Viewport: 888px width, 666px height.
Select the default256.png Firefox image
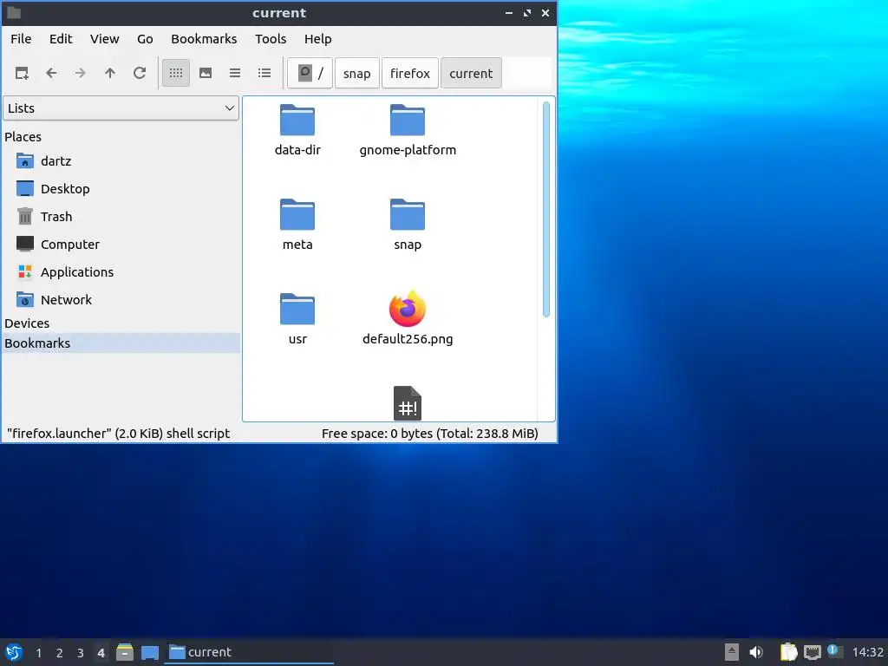pos(408,318)
